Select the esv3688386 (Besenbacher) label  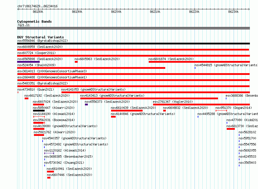click(x=242, y=96)
